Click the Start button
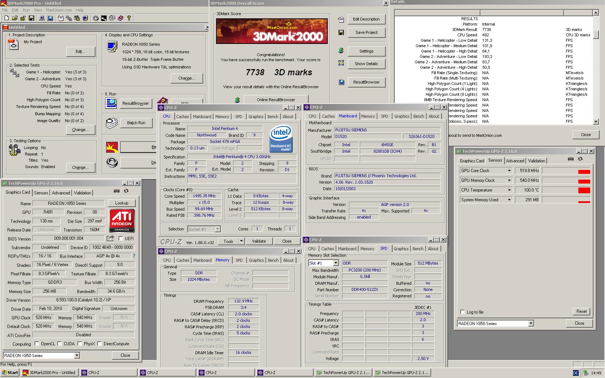605x378 pixels. click(x=10, y=373)
